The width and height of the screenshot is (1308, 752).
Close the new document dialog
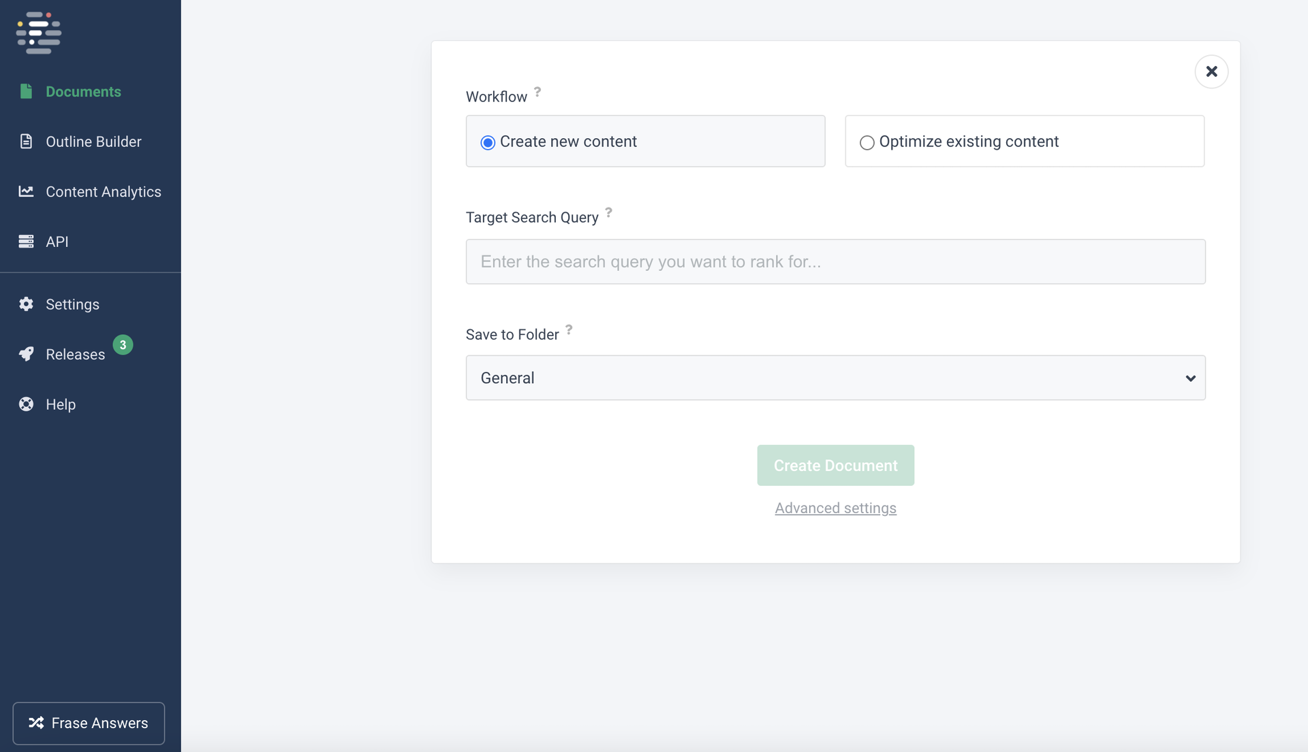(1211, 71)
